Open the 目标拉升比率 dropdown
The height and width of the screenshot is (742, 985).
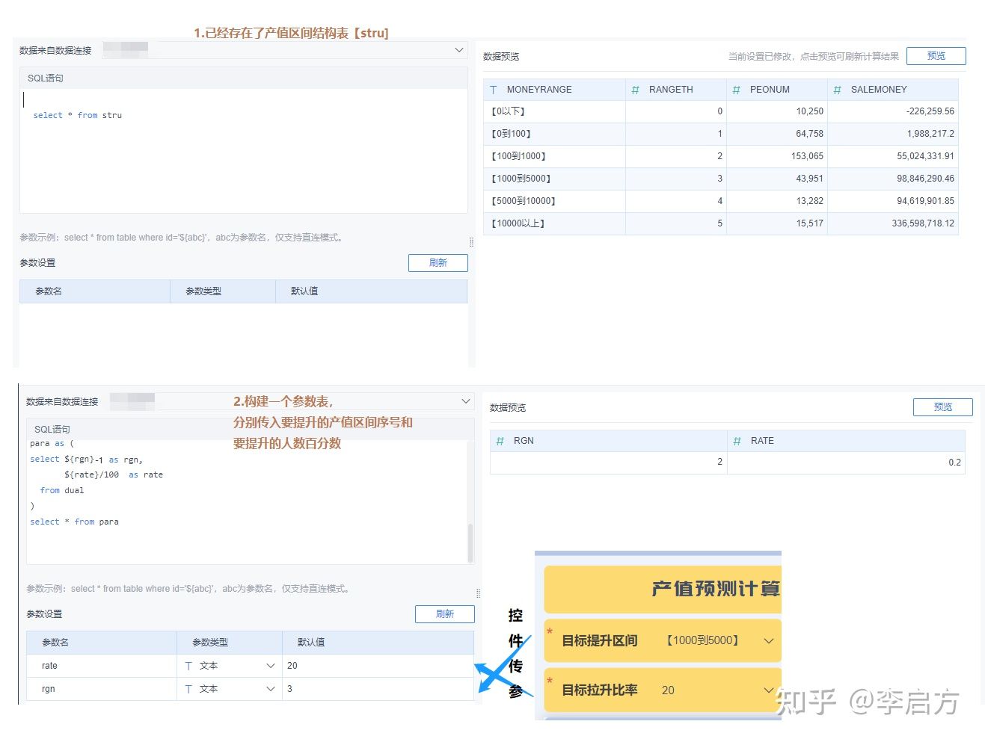point(768,690)
